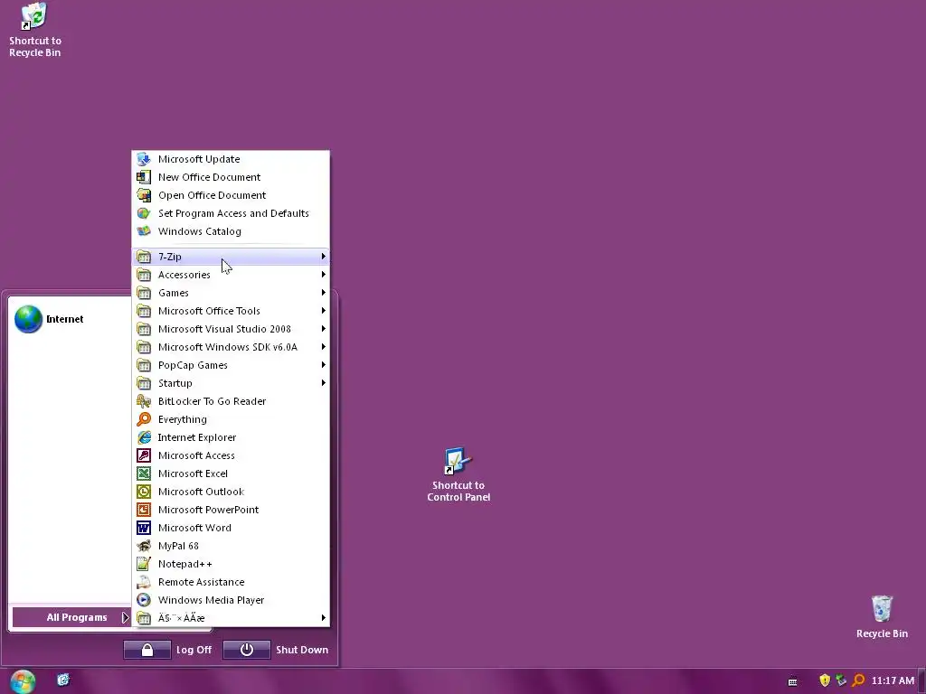This screenshot has width=926, height=694.
Task: Launch Microsoft Access
Action: tap(231, 455)
